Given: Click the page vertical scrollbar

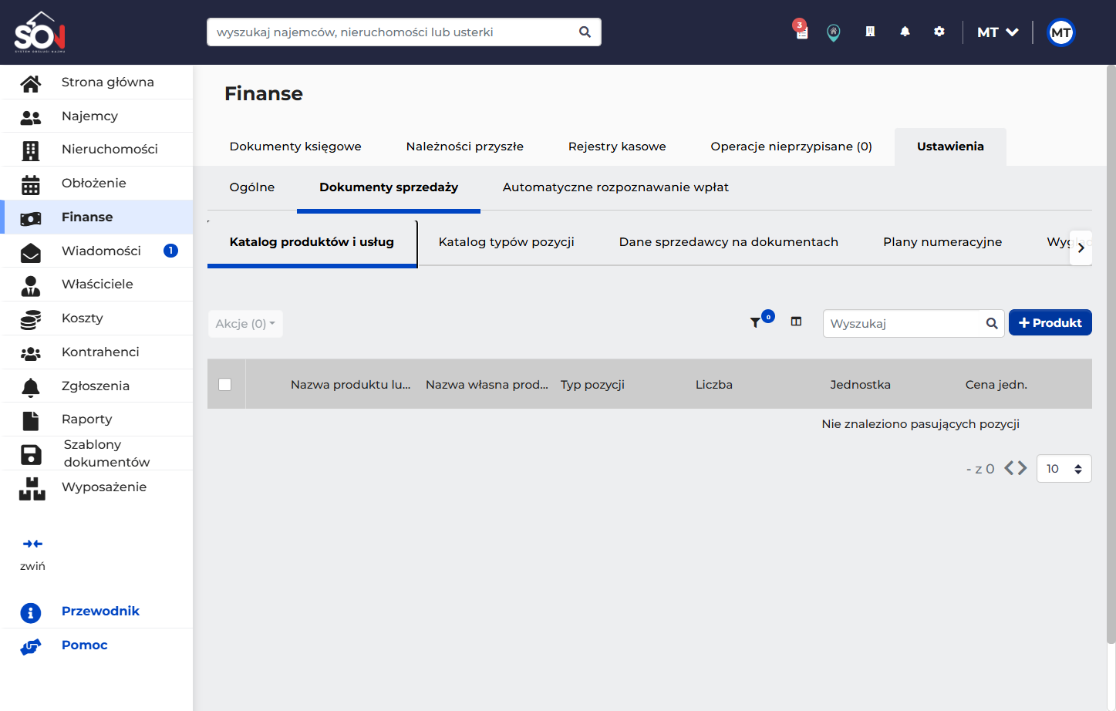Looking at the screenshot, I should (x=1111, y=355).
